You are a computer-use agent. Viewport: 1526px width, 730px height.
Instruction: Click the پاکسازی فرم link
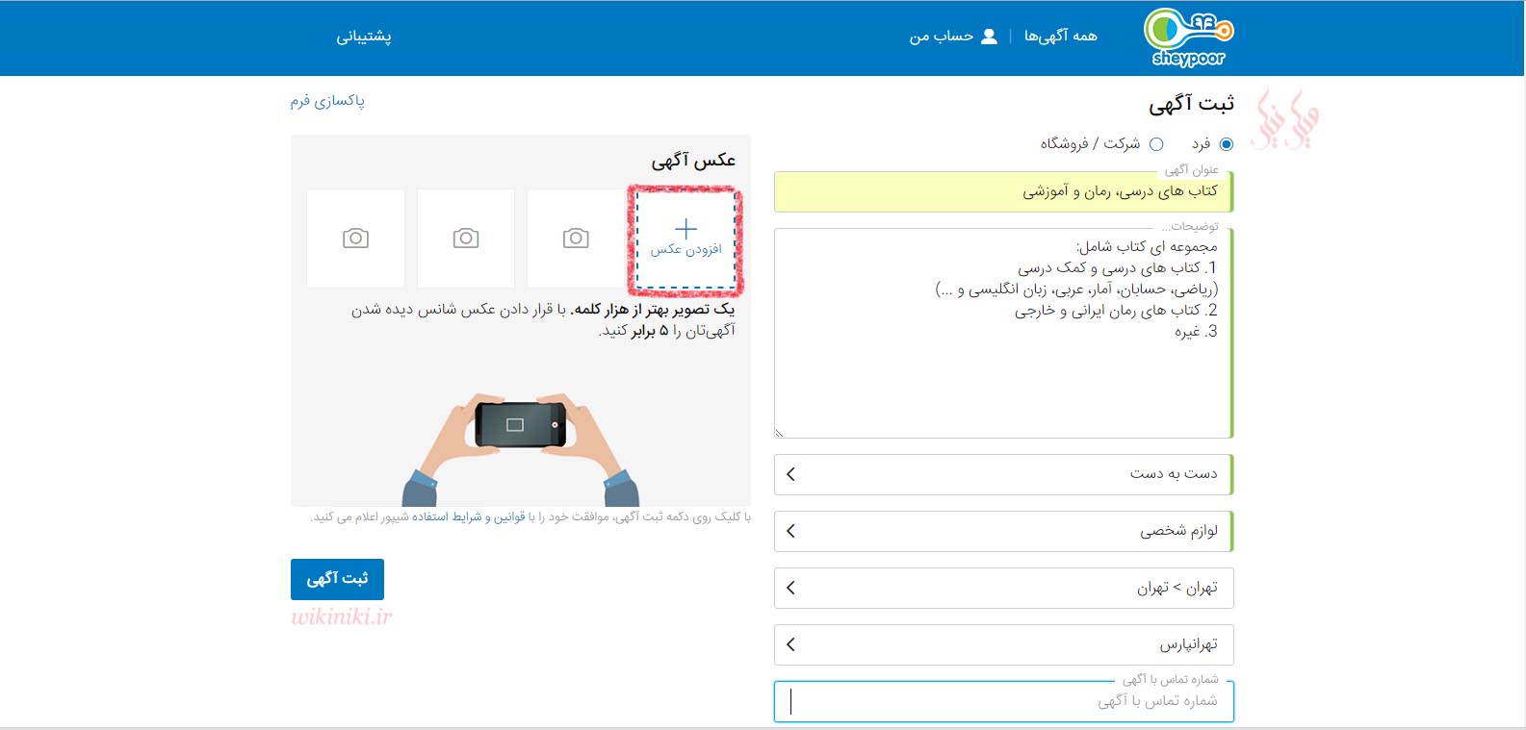(327, 101)
